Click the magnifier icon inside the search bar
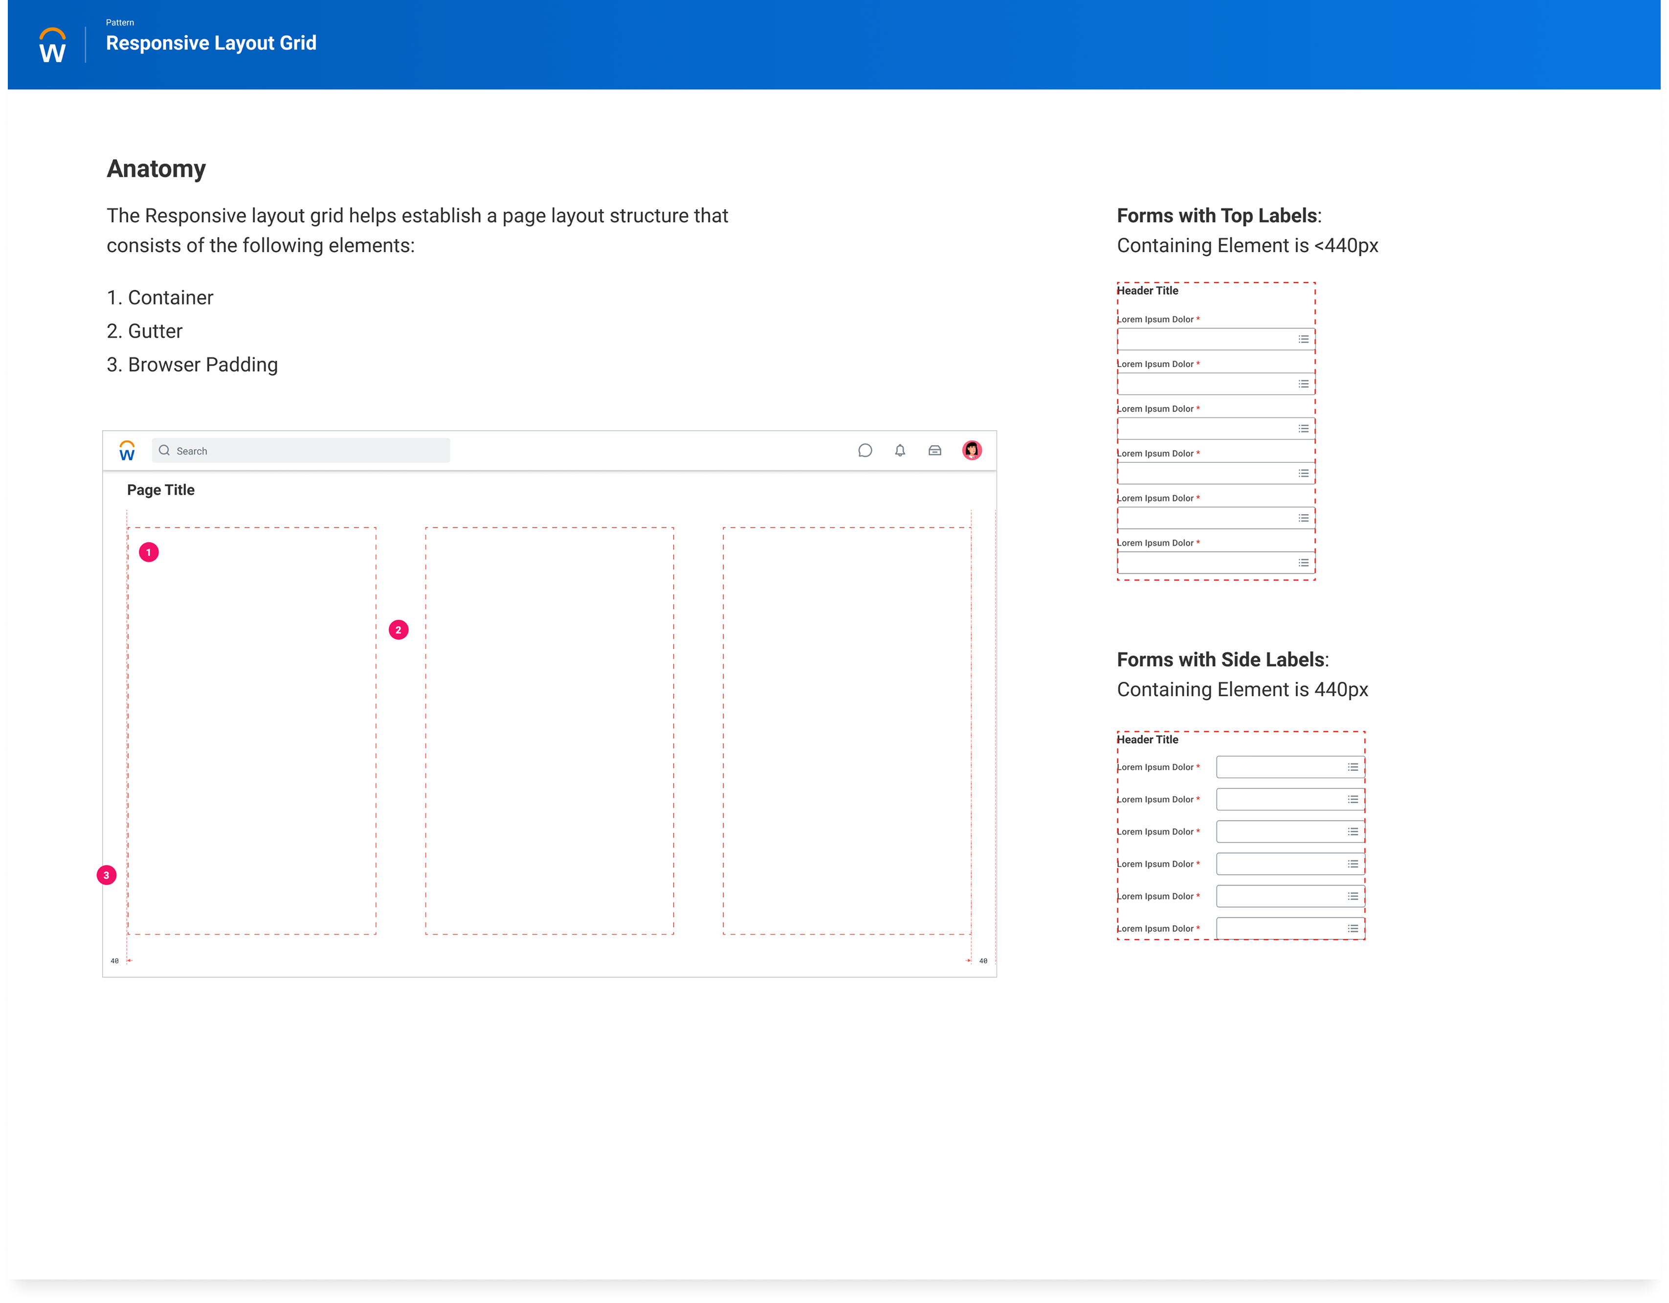The width and height of the screenshot is (1669, 1303). click(164, 450)
